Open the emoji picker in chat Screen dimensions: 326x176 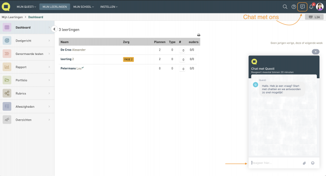coord(313,163)
